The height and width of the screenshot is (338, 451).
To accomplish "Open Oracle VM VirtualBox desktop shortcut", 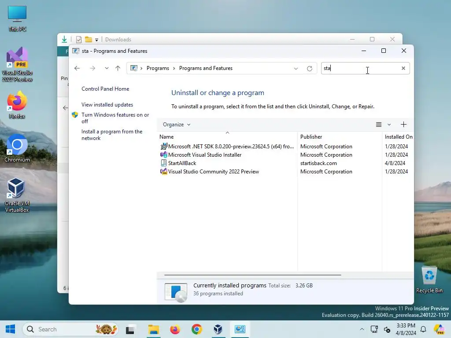I will 17,195.
